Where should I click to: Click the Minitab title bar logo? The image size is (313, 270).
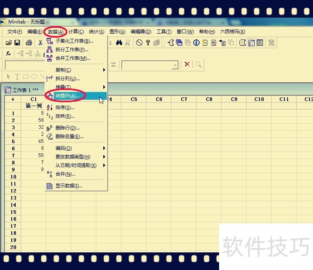(x=3, y=22)
